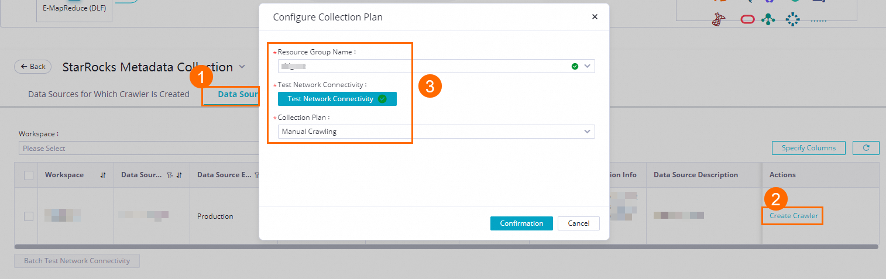Click Batch Test Network Connectivity button
886x279 pixels.
coord(77,261)
